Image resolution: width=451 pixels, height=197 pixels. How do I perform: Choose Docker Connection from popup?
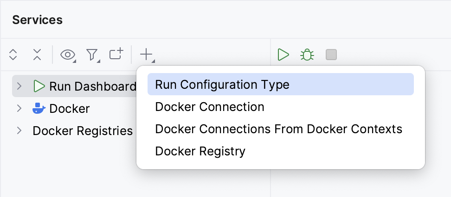pos(210,107)
